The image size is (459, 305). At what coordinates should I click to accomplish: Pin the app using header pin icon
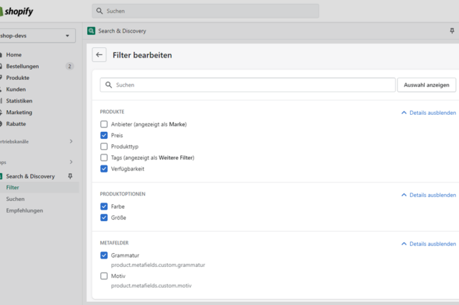tap(452, 31)
